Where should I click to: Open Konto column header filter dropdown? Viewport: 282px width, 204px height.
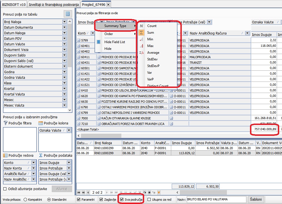(93, 33)
